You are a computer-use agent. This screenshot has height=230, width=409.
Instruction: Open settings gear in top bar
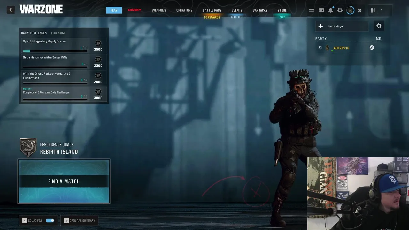[340, 10]
